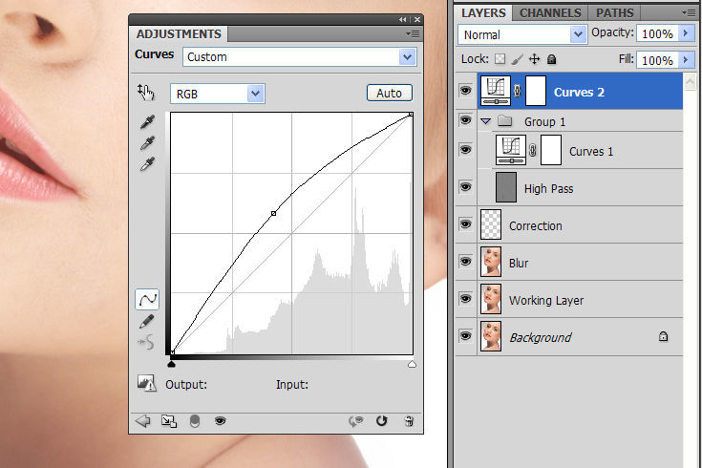Click histogram recalculation warning icon
Viewport: 702px width, 468px height.
pyautogui.click(x=146, y=383)
